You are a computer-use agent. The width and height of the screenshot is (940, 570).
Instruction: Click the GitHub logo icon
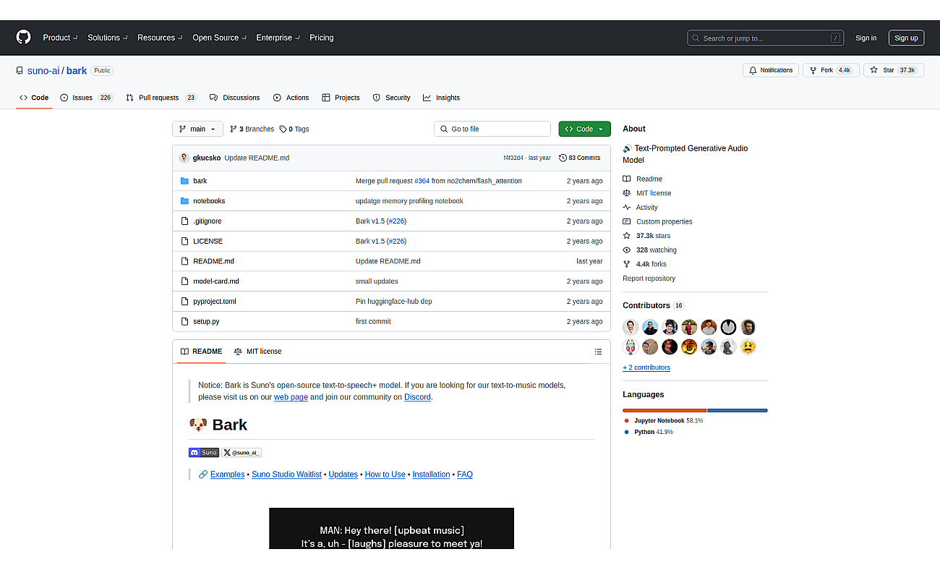coord(24,38)
